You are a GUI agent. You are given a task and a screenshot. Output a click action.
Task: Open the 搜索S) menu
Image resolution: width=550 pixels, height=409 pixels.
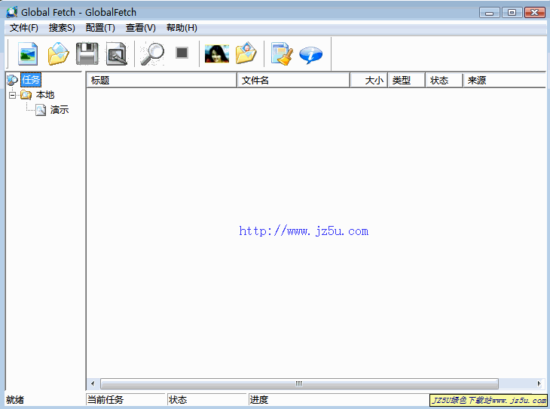pos(62,28)
